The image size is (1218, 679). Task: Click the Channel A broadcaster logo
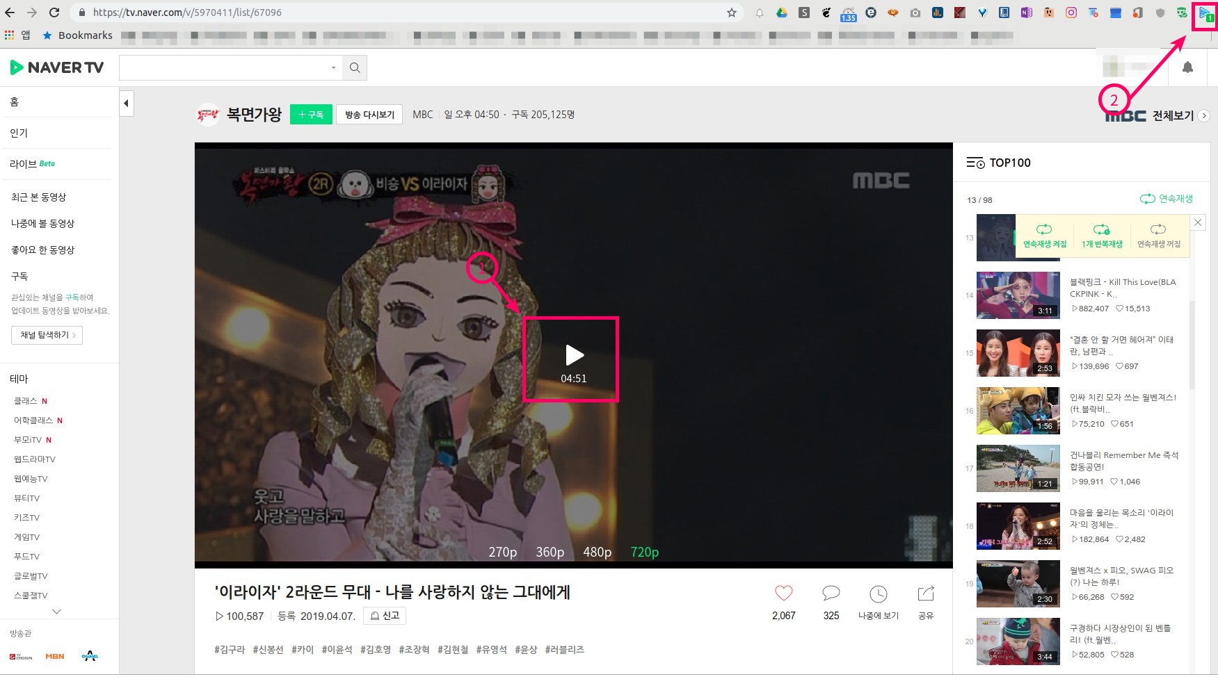(90, 655)
